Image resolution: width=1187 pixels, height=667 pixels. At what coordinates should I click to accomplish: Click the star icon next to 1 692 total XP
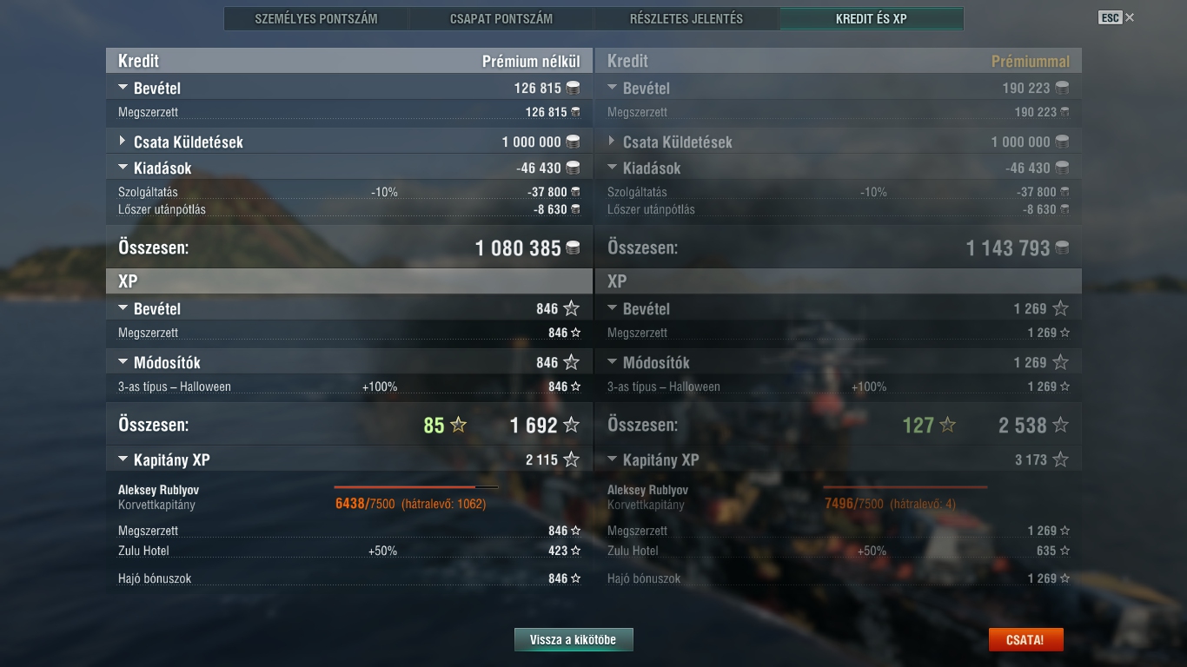pos(571,425)
